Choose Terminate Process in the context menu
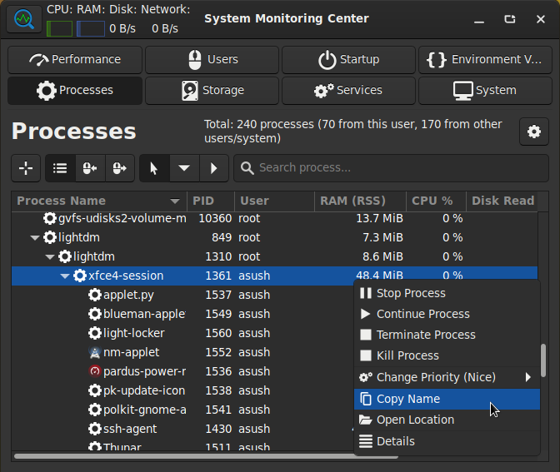Image resolution: width=560 pixels, height=472 pixels. coord(425,335)
